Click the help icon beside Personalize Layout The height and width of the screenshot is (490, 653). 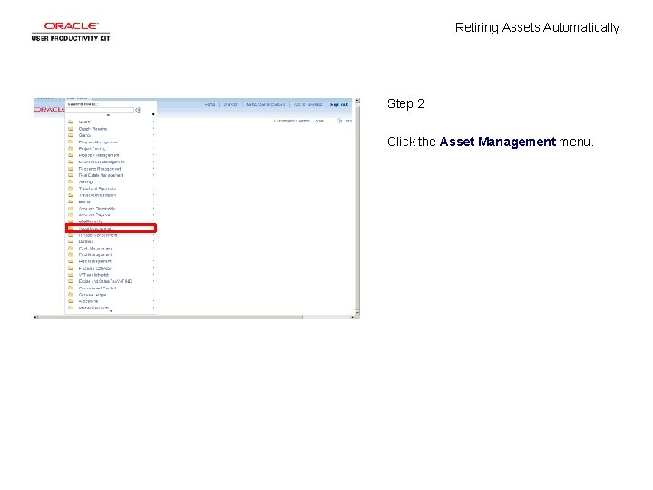point(340,121)
